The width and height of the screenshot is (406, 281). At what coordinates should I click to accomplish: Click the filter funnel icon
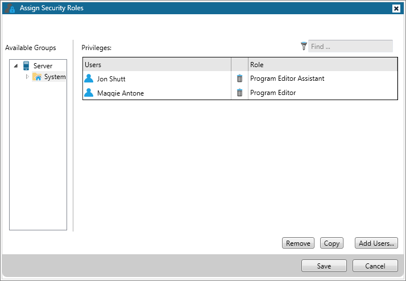[x=304, y=46]
